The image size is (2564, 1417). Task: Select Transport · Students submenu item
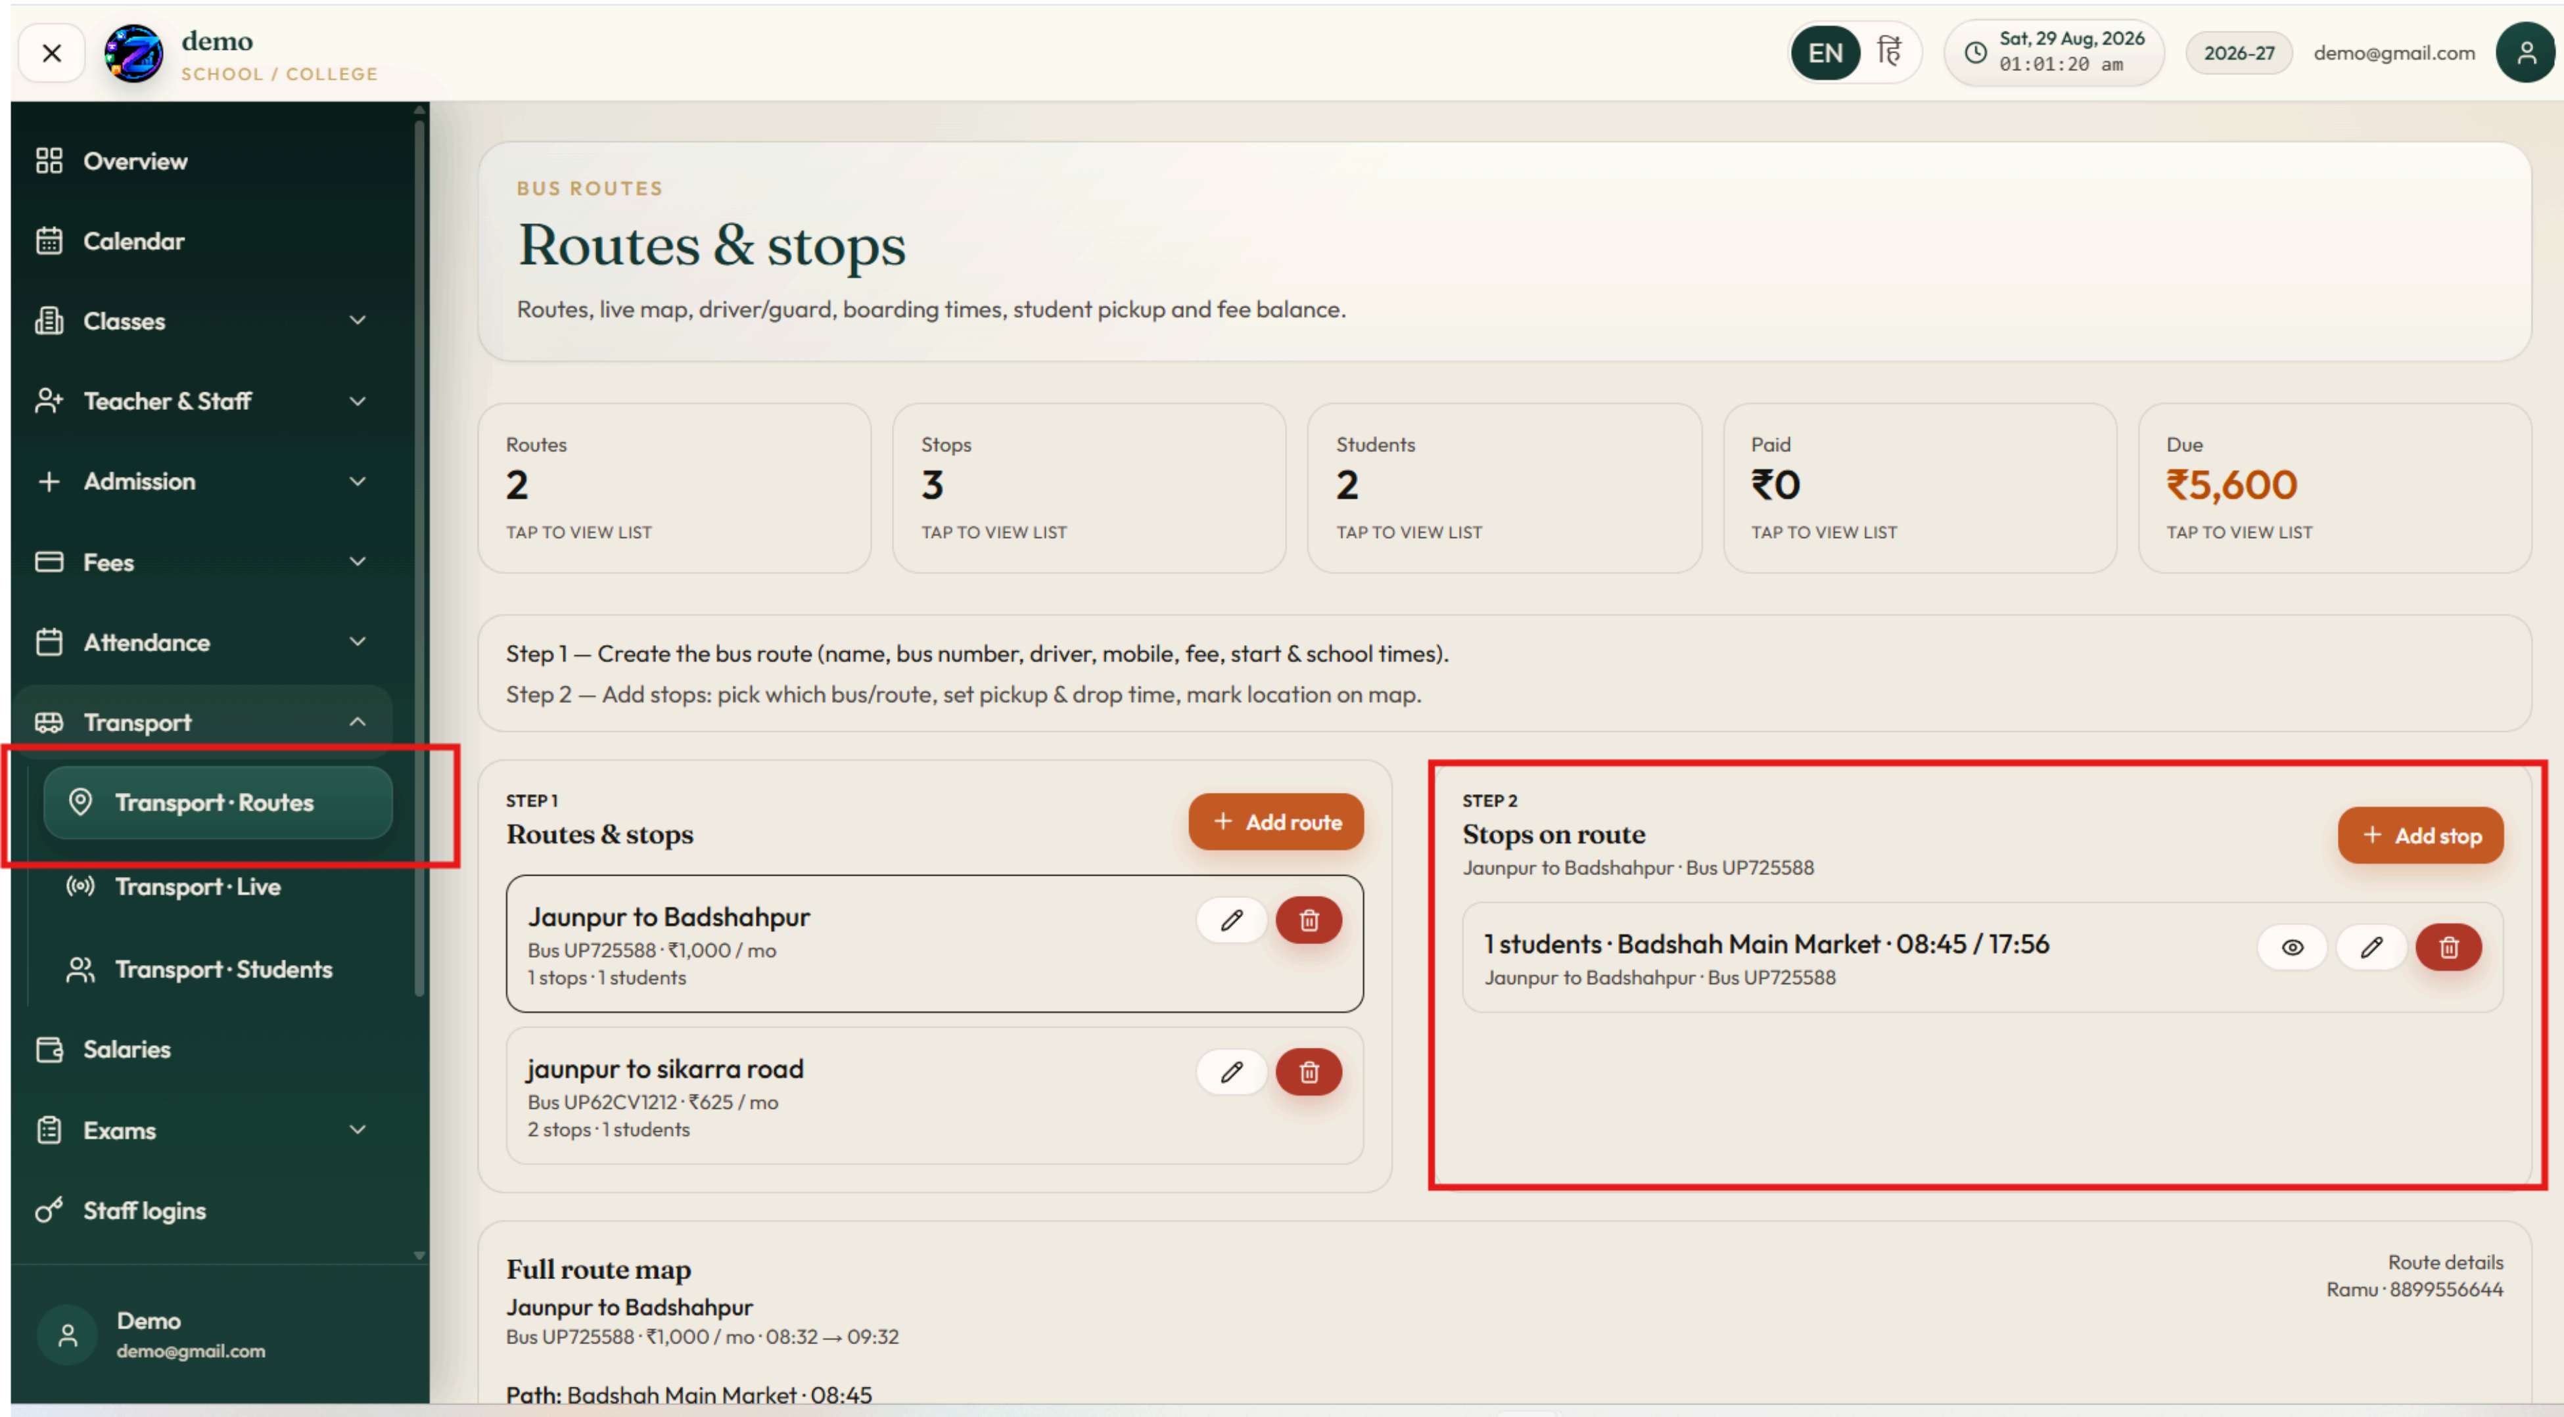coord(218,969)
